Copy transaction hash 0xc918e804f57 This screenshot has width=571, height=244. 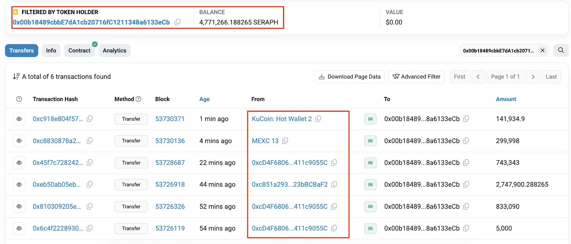(x=90, y=118)
